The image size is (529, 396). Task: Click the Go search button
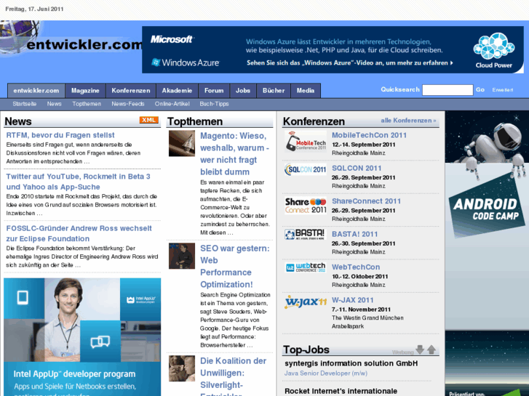[480, 89]
